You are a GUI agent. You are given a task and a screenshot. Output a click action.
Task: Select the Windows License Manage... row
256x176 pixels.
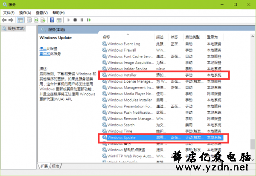pos(162,81)
